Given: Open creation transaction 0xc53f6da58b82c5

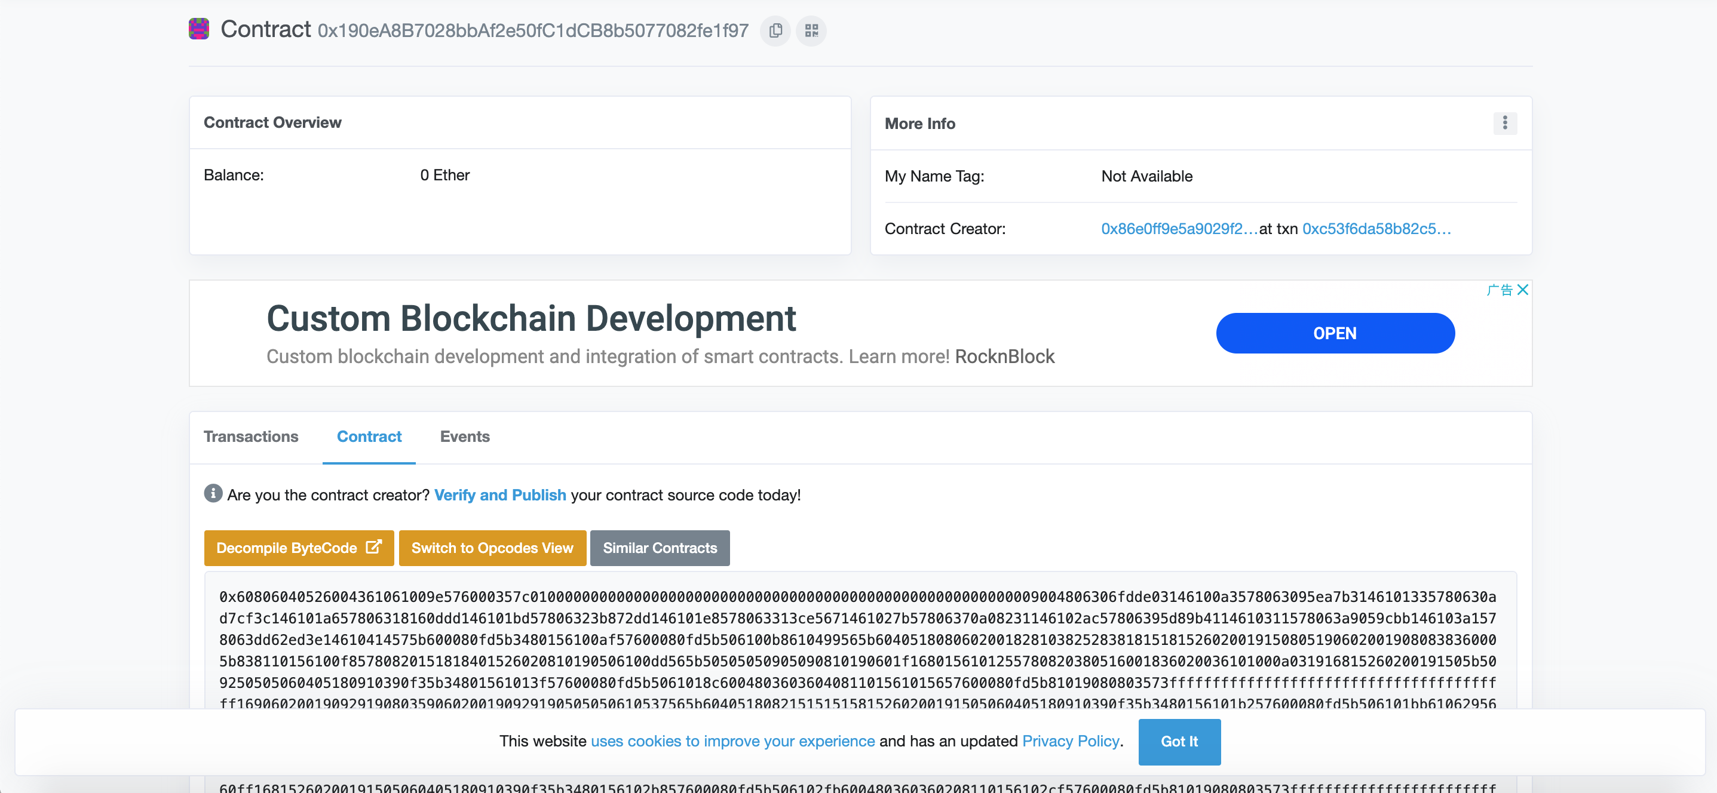Looking at the screenshot, I should (x=1376, y=229).
